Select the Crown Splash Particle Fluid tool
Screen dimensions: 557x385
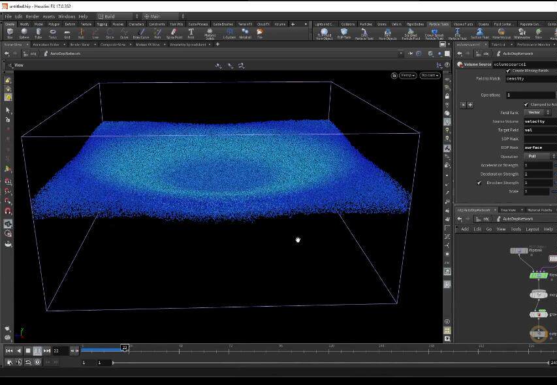[434, 34]
